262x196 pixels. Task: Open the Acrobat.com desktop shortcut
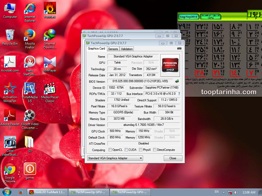10,64
